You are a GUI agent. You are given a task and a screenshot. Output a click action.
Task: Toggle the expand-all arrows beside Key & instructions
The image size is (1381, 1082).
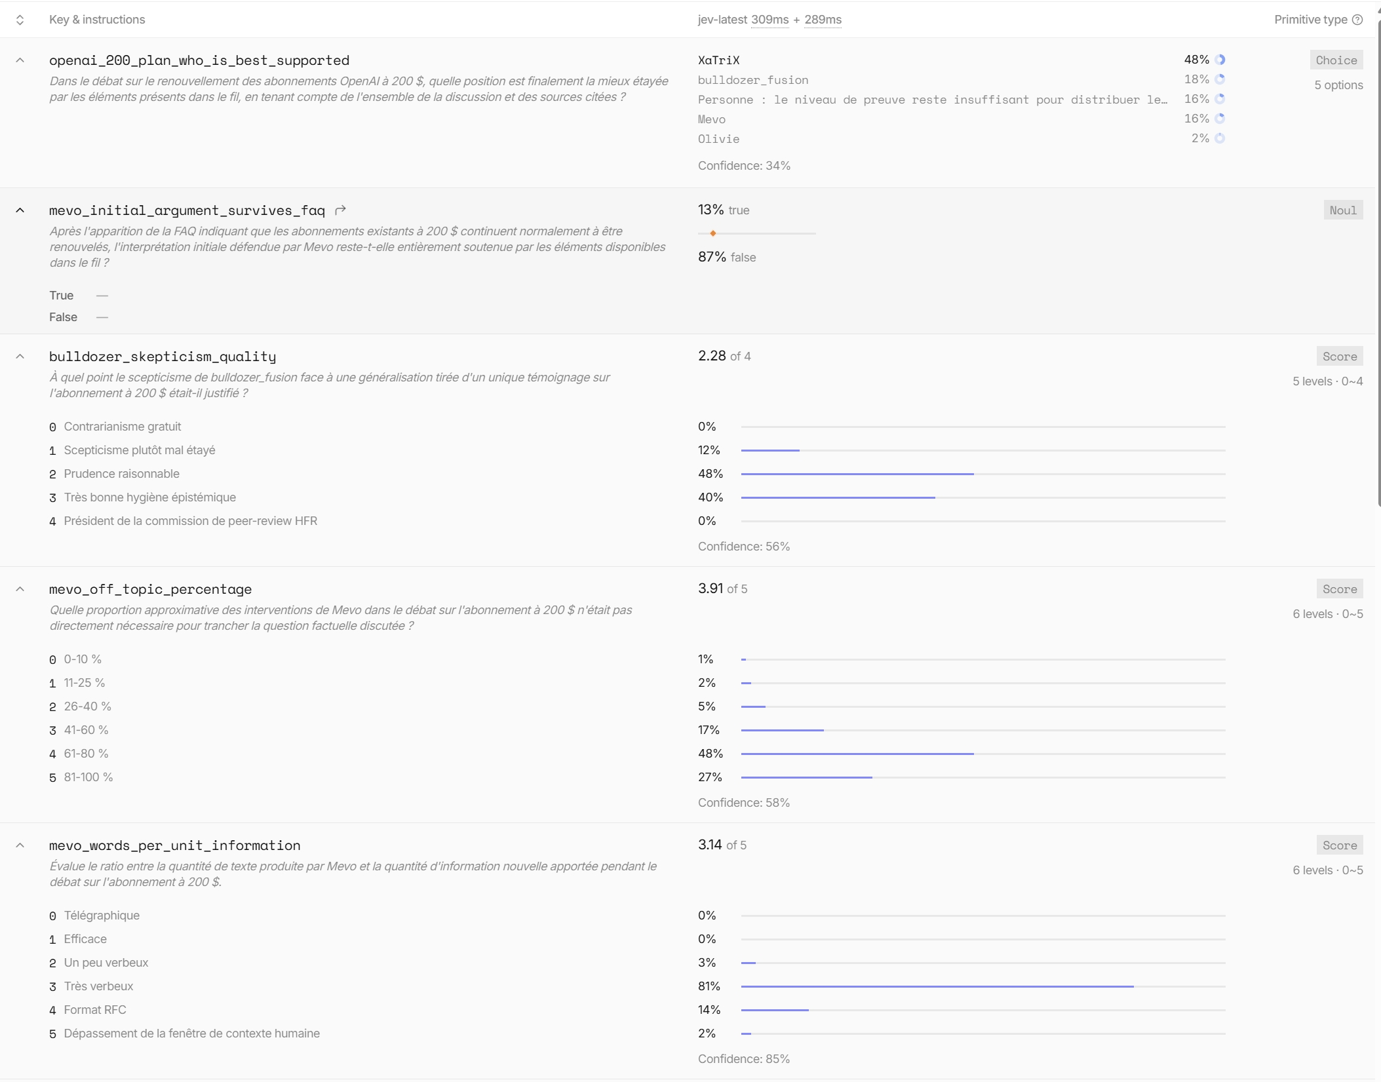pos(20,20)
